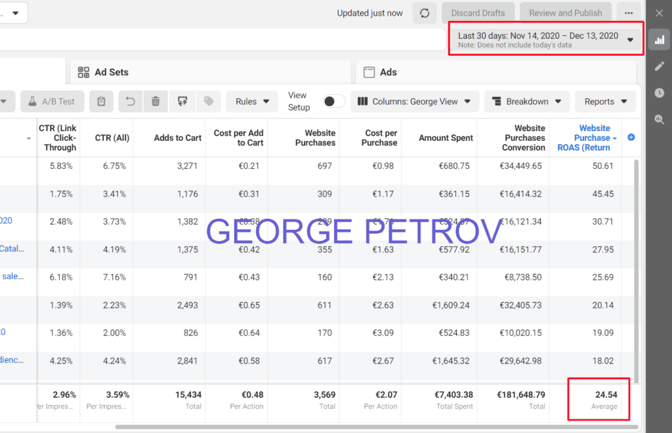This screenshot has height=433, width=672.
Task: Click the Website Purchases value 697
Action: point(324,166)
